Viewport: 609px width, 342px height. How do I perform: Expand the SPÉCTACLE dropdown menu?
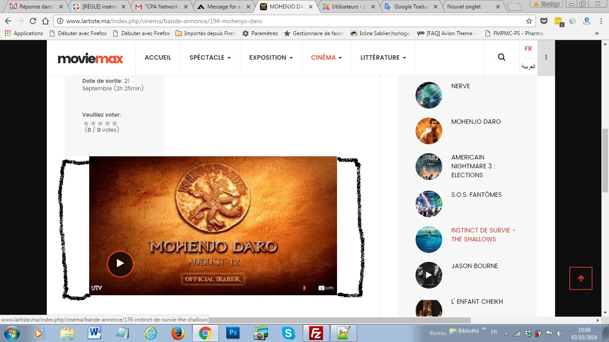click(x=210, y=57)
